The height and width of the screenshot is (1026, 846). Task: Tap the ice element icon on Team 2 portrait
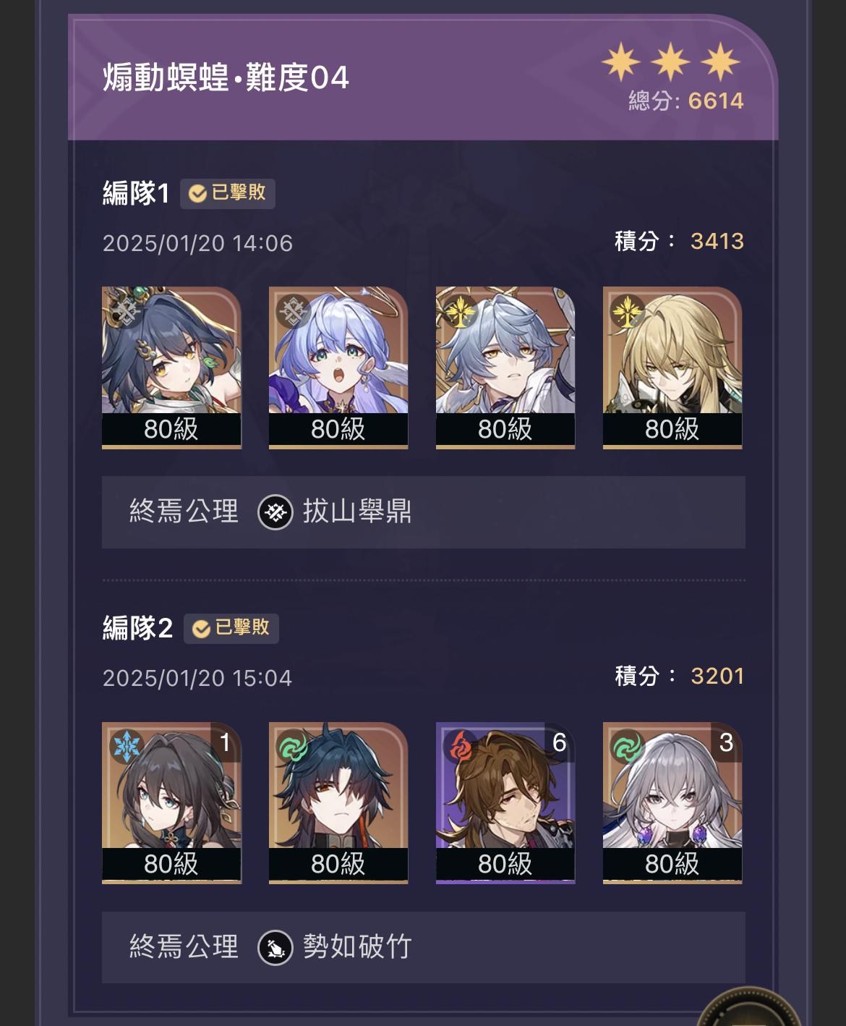128,746
